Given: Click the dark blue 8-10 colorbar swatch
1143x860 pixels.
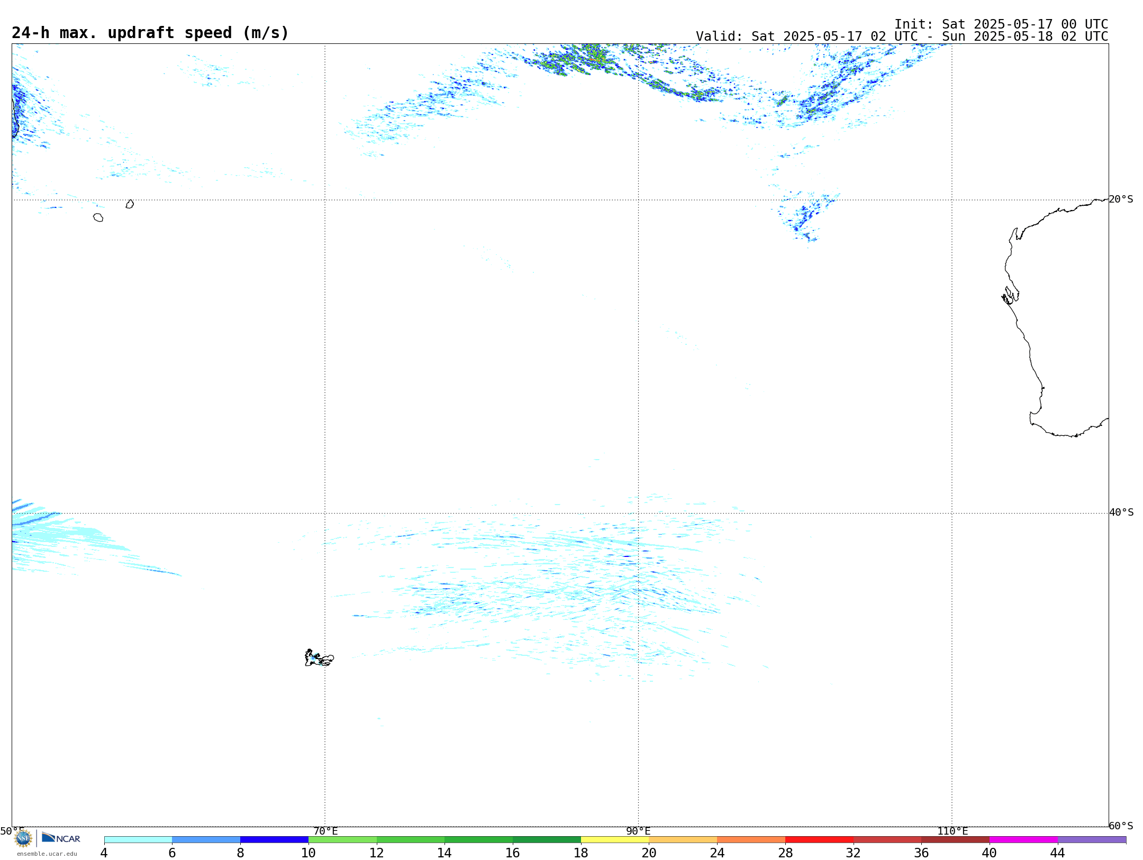Looking at the screenshot, I should [x=274, y=840].
